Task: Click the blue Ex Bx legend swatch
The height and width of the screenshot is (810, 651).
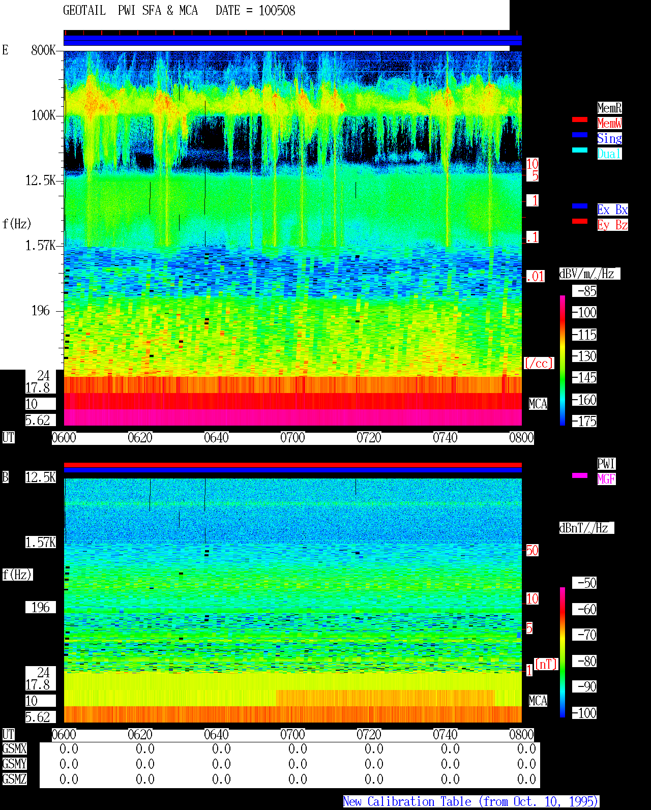Action: pyautogui.click(x=580, y=206)
